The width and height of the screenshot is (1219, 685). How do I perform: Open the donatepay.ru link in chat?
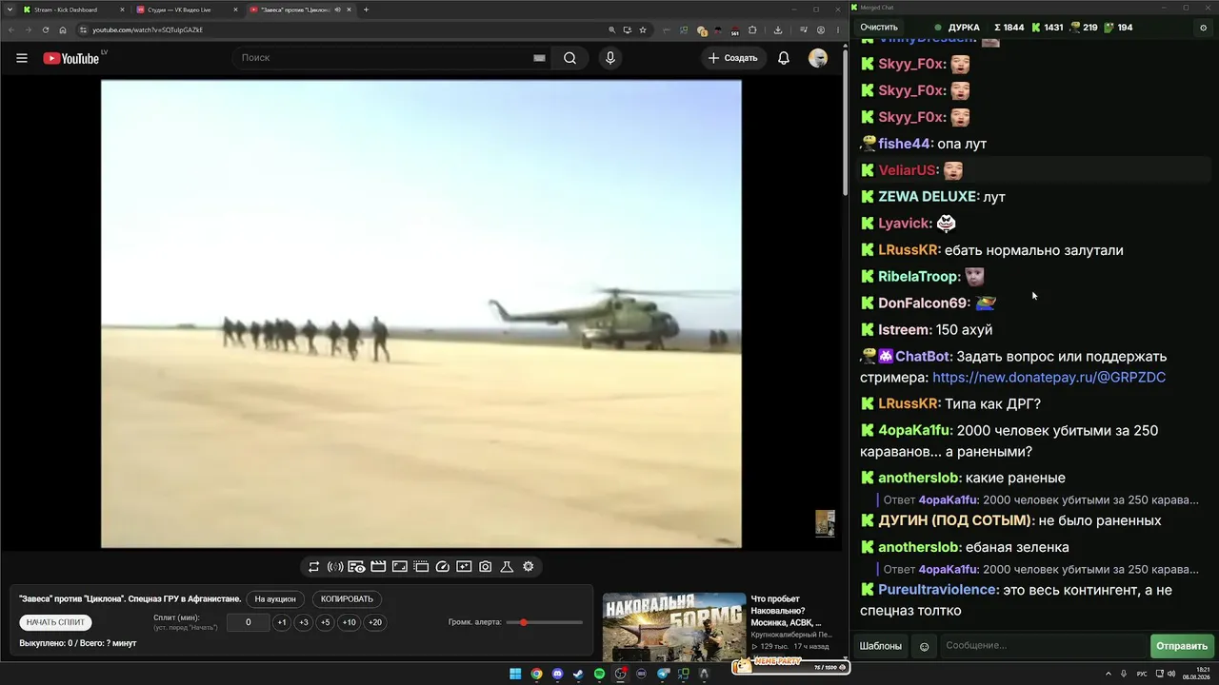point(1049,378)
